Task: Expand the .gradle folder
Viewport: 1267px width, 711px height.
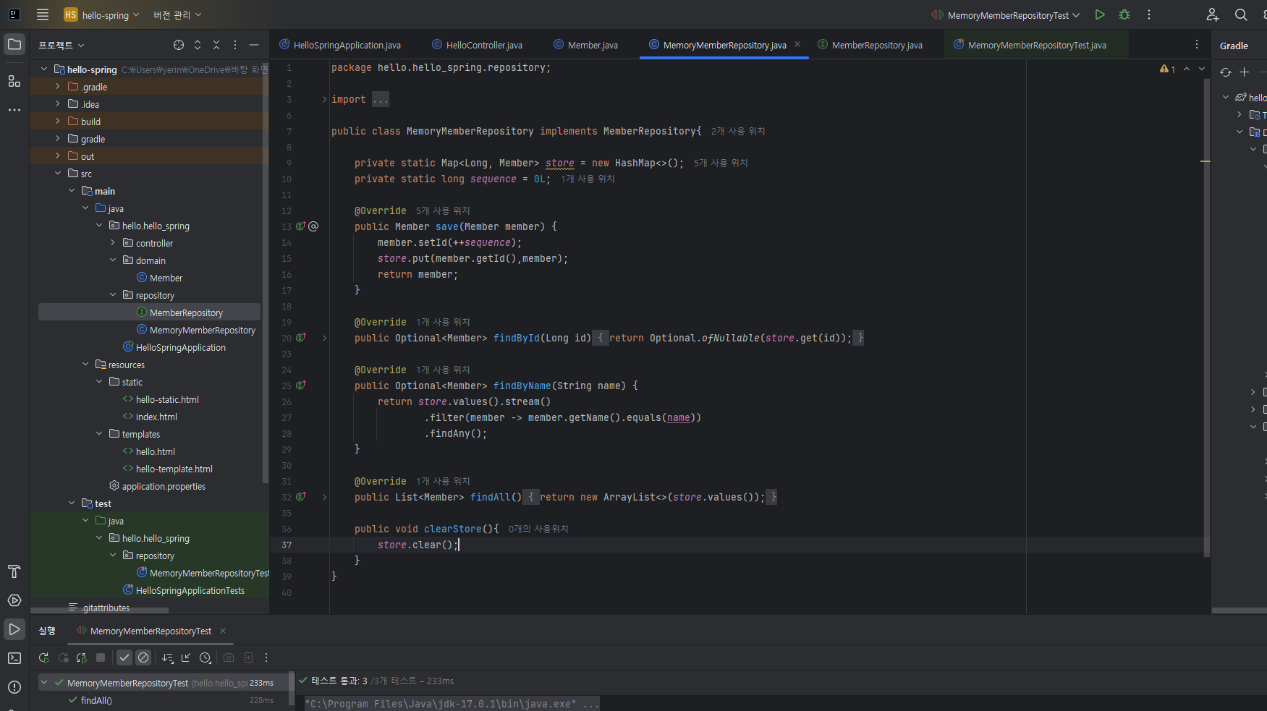Action: pos(58,86)
